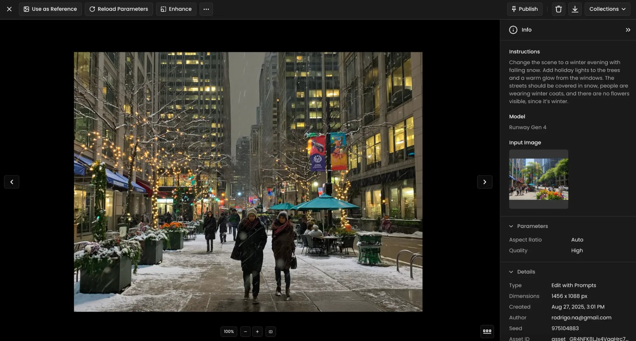Click the author email rodrigo.na@gmail.com

click(x=581, y=318)
